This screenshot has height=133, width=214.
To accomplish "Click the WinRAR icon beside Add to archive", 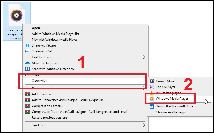I will 28,94.
